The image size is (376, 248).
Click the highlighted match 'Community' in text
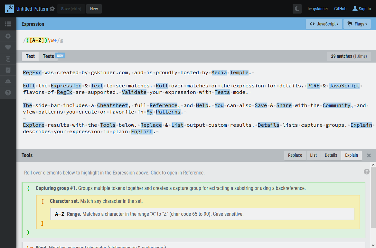(x=336, y=105)
